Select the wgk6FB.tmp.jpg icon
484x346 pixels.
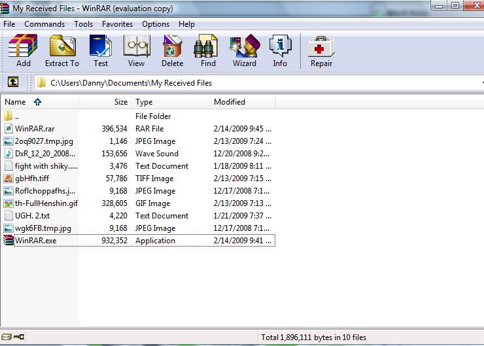click(x=9, y=228)
